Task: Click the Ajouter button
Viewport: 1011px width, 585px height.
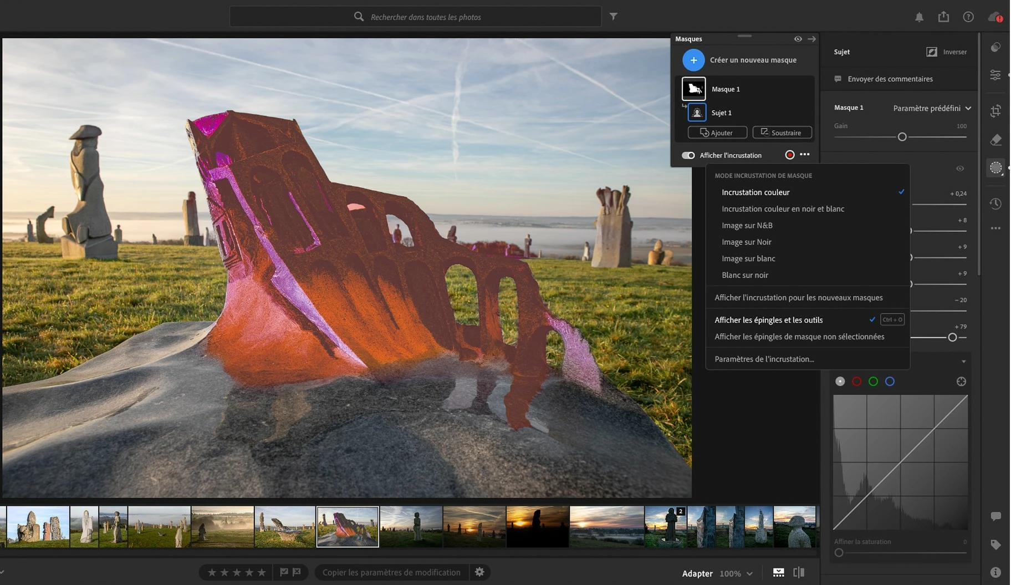Action: 717,133
